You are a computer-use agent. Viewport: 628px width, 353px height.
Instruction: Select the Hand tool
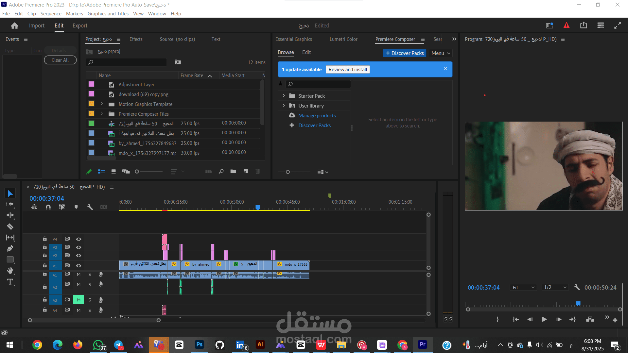10,270
